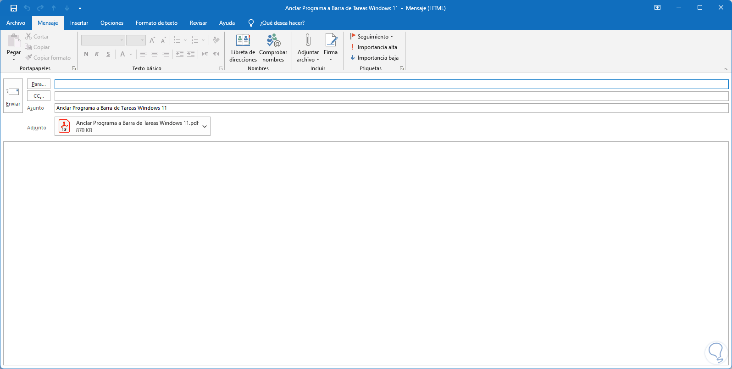Toggle underline with the S button

[108, 54]
